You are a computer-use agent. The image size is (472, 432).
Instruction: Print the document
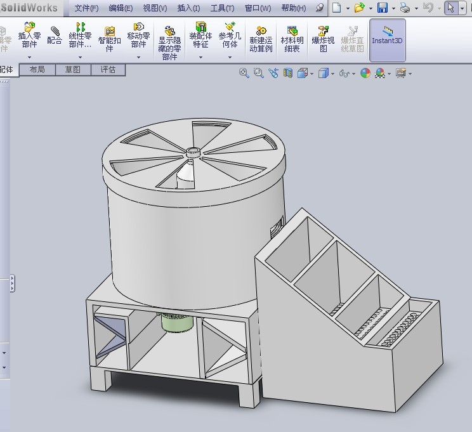(405, 8)
